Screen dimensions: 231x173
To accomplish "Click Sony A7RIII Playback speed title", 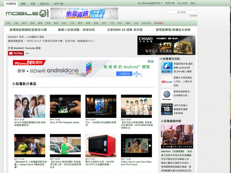I will pyautogui.click(x=64, y=122).
